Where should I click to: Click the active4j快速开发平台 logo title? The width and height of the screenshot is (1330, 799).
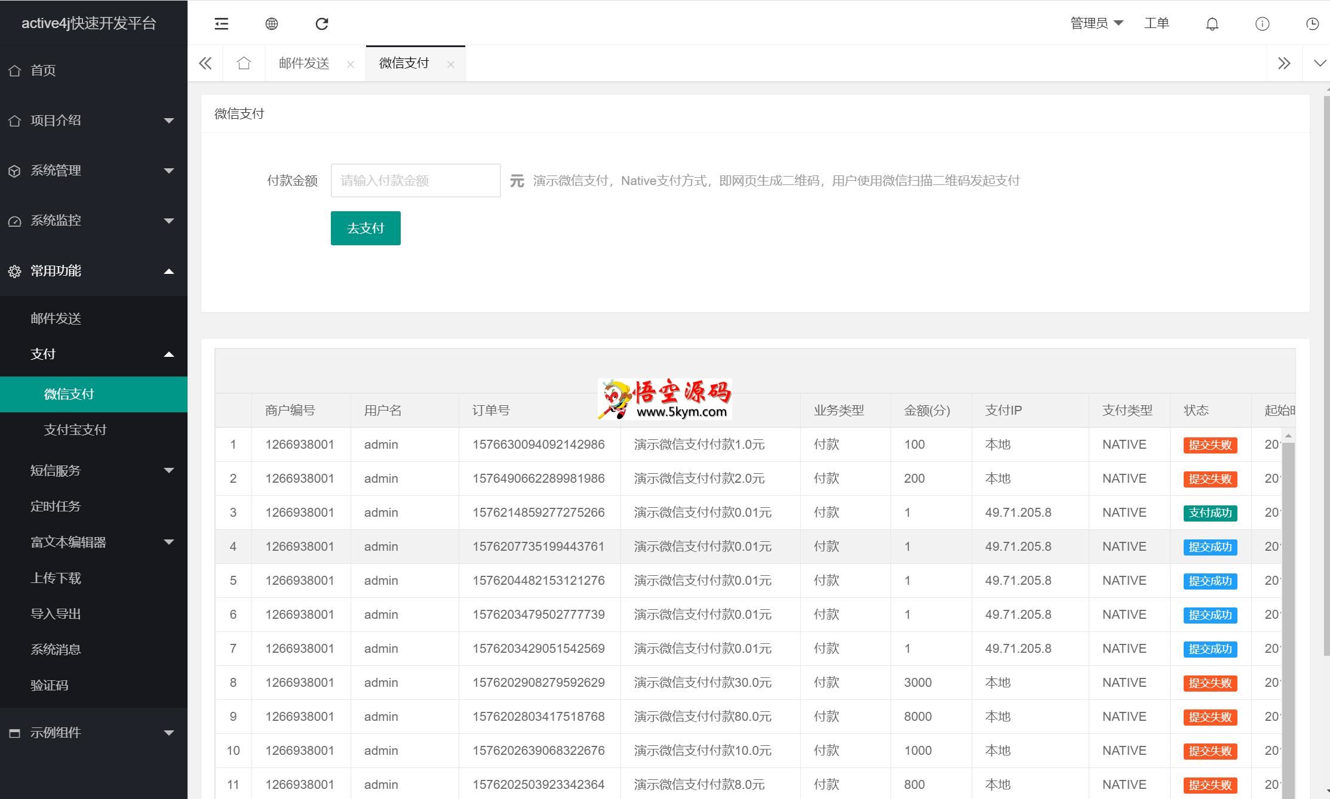(x=89, y=23)
